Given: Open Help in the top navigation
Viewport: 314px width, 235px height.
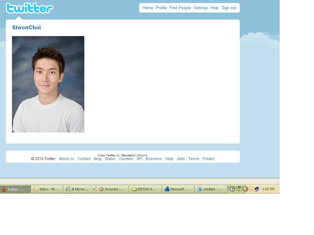Looking at the screenshot, I should pos(214,8).
